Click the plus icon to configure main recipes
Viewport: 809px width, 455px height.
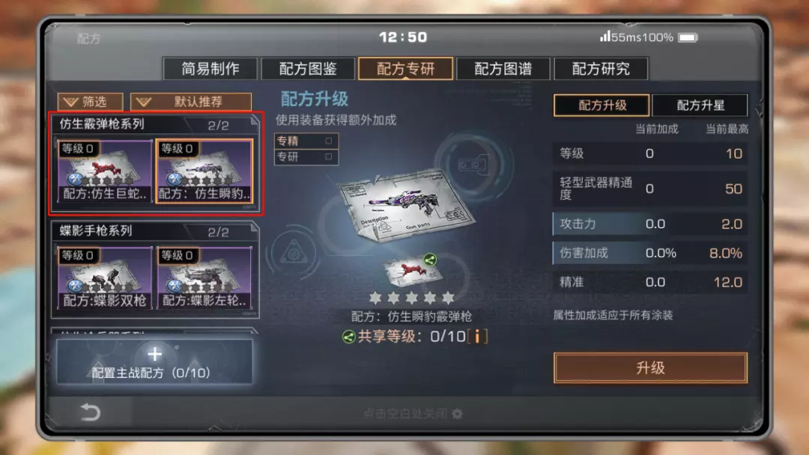click(x=155, y=354)
